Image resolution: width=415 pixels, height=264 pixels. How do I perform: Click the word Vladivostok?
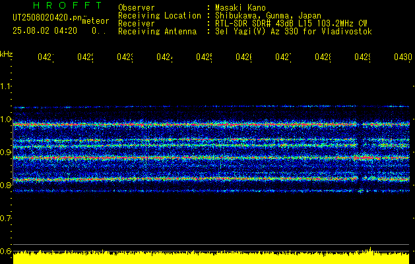(347, 32)
